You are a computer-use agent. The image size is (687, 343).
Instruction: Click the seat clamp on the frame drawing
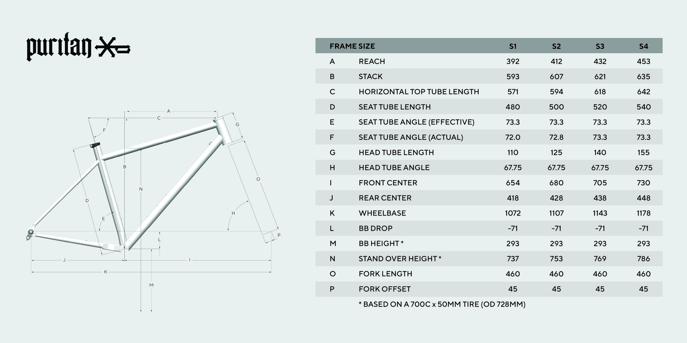95,145
